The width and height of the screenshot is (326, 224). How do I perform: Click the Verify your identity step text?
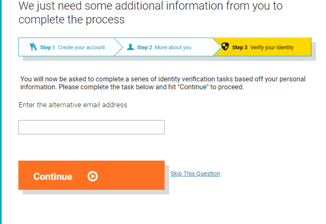pyautogui.click(x=272, y=47)
